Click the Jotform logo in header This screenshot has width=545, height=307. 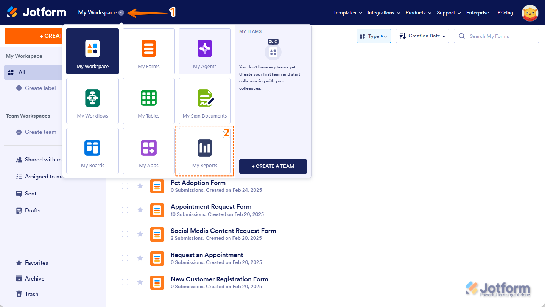coord(37,12)
